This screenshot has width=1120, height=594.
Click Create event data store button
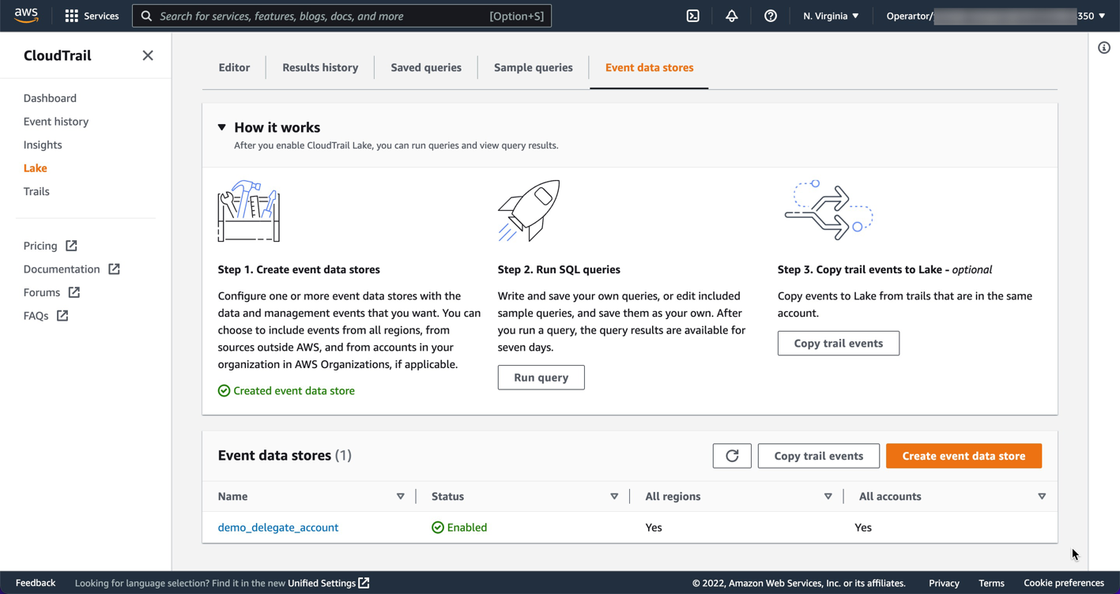(x=964, y=456)
